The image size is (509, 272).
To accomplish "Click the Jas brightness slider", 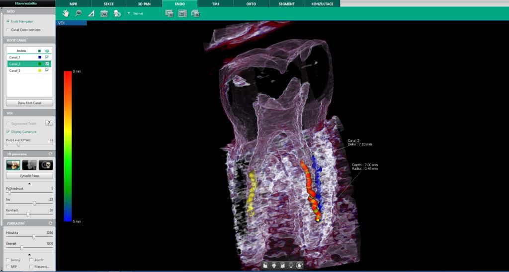I will pos(34,203).
